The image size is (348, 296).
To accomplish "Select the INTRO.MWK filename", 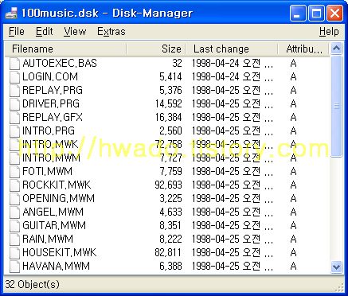I will point(50,145).
